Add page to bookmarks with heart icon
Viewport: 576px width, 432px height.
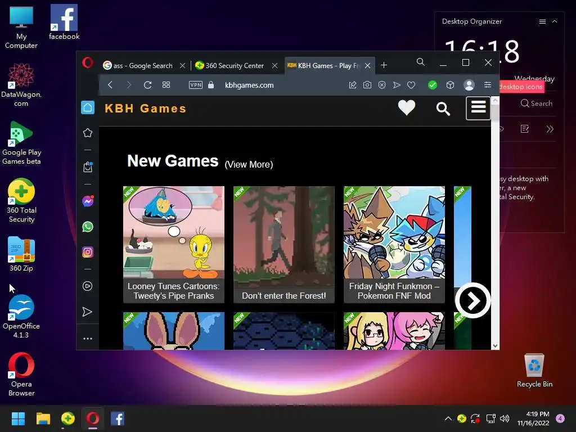coord(411,85)
